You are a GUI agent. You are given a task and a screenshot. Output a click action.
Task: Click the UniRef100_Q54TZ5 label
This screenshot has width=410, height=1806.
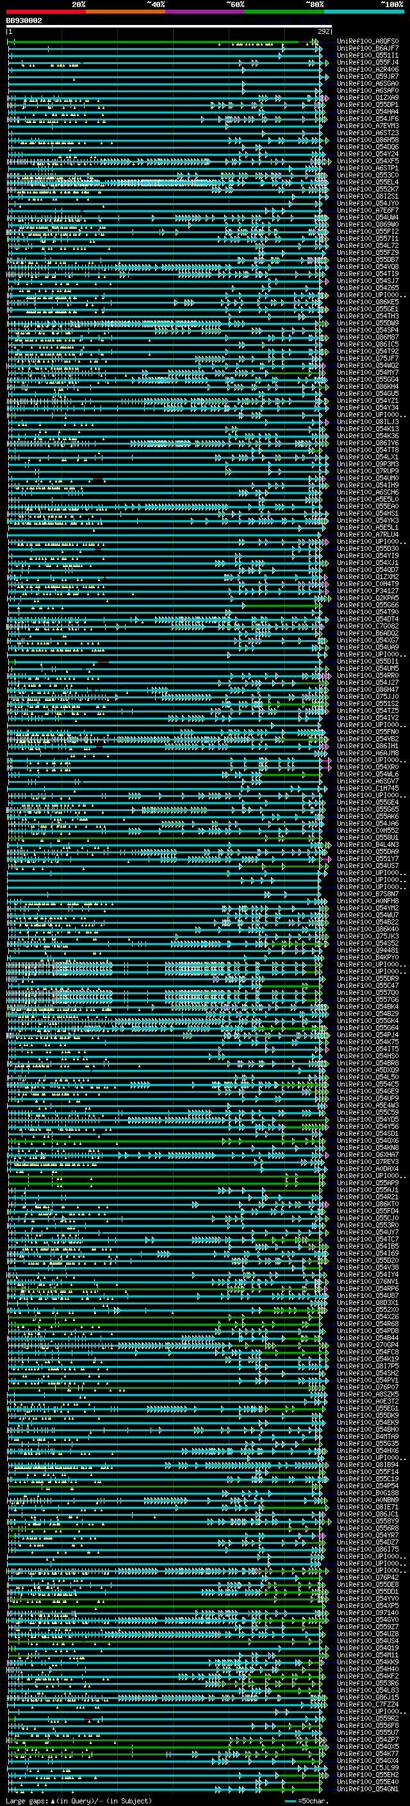coord(368,710)
